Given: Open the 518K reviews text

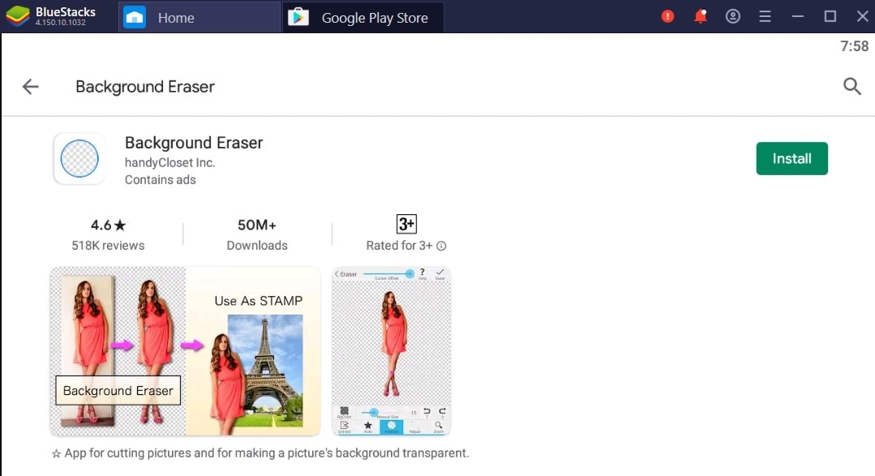Looking at the screenshot, I should [108, 246].
